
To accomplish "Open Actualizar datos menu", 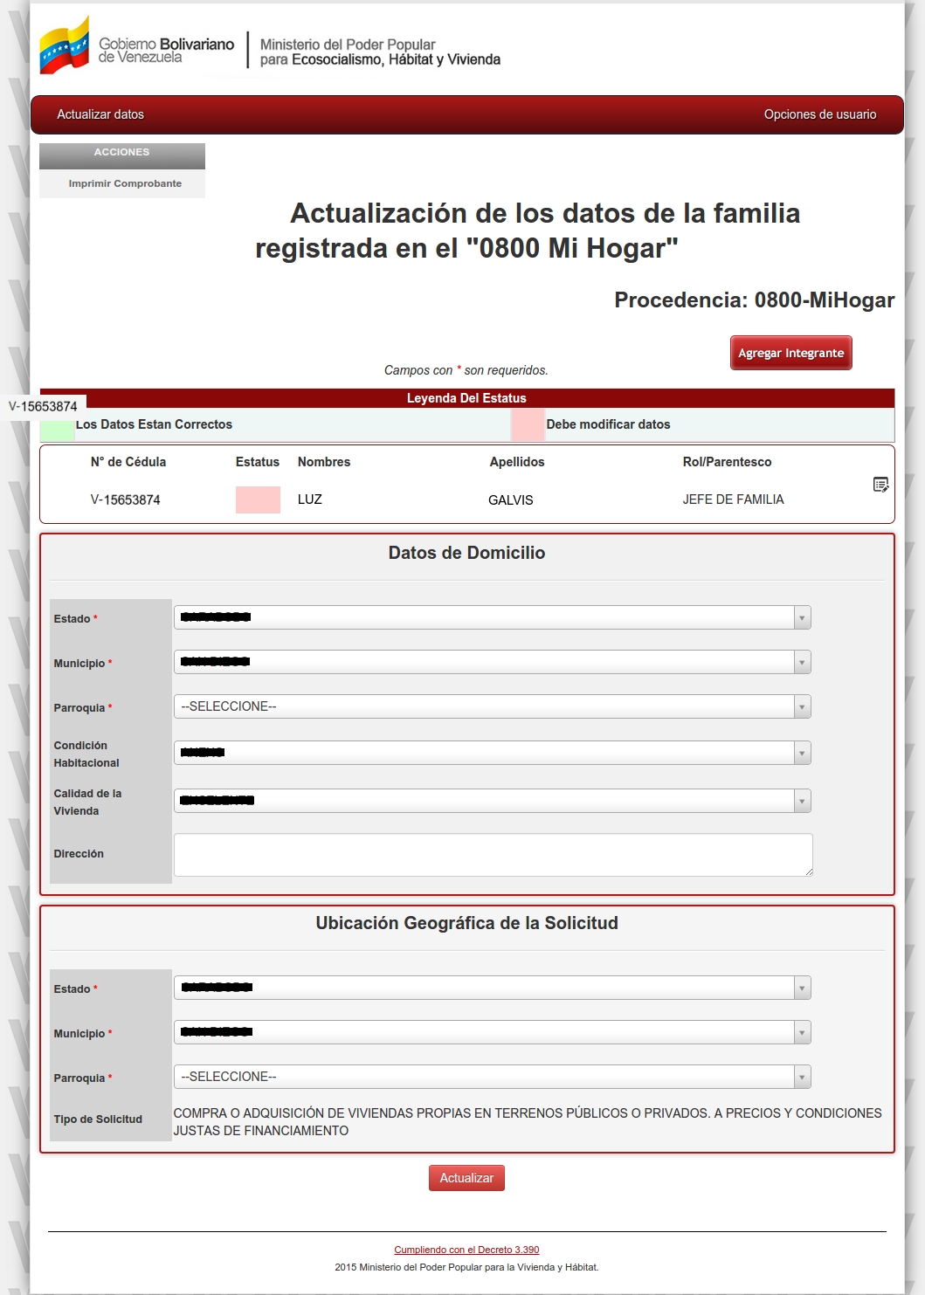I will tap(100, 114).
